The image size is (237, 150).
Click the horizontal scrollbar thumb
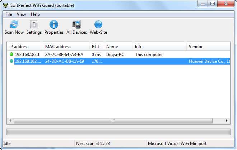[113, 121]
